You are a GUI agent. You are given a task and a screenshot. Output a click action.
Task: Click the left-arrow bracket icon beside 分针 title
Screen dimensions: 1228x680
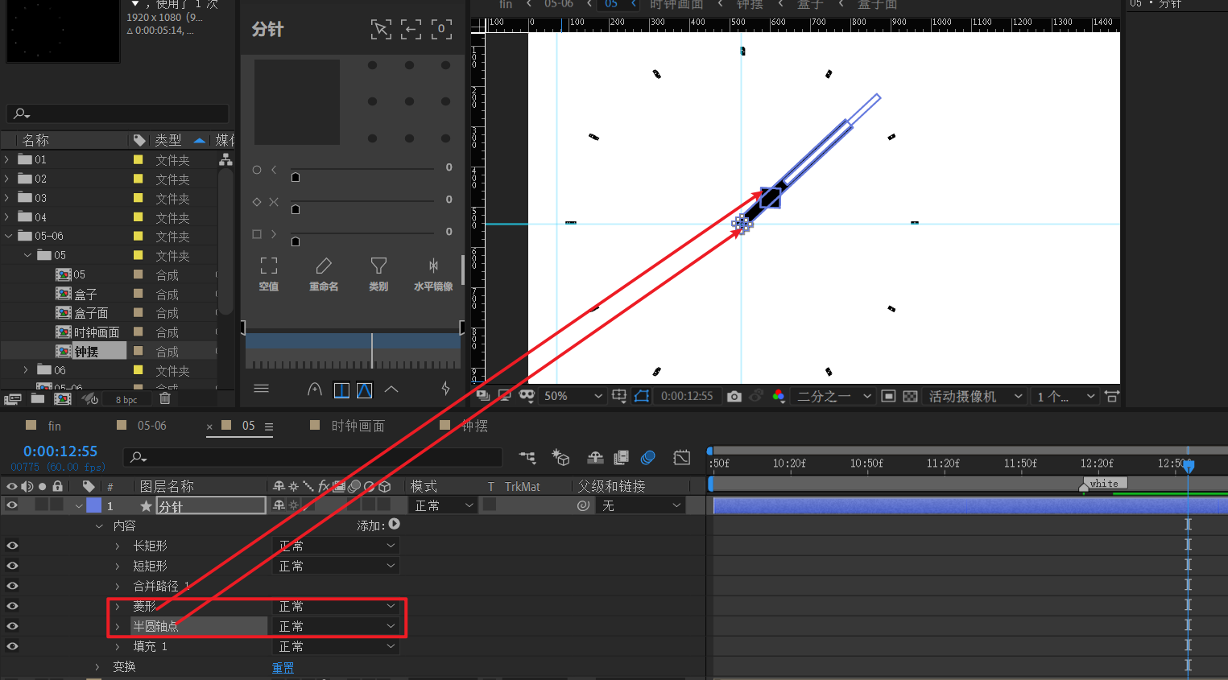click(x=411, y=30)
